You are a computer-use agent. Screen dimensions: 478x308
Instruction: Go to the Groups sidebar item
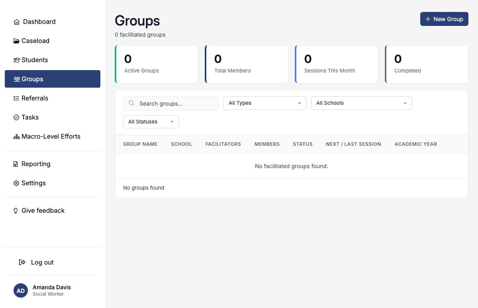coord(53,79)
